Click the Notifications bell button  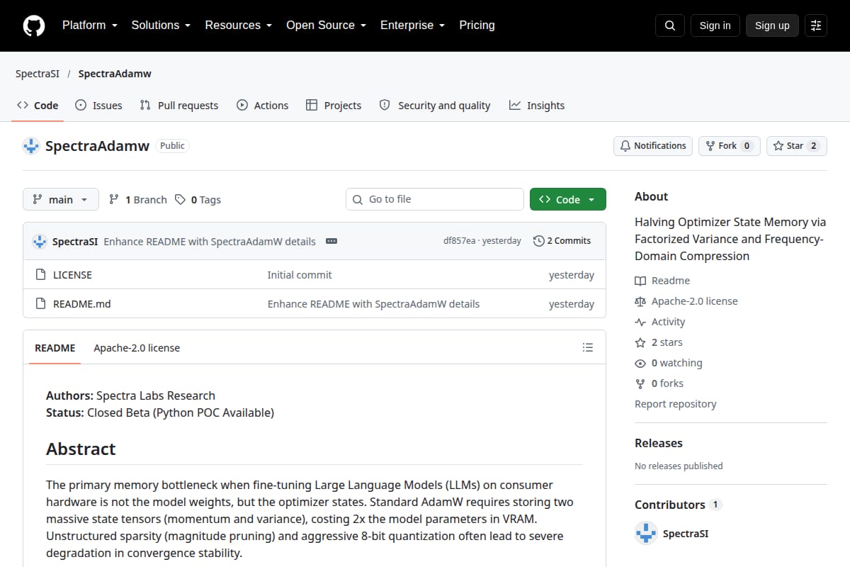[652, 146]
